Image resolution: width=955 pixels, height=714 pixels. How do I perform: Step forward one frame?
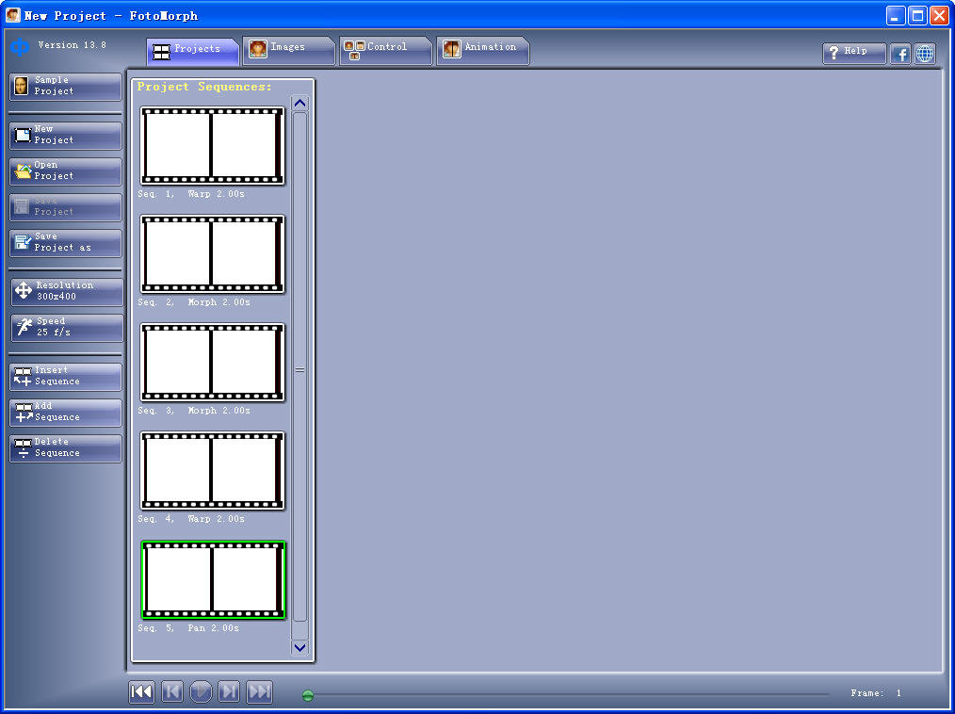pos(229,691)
